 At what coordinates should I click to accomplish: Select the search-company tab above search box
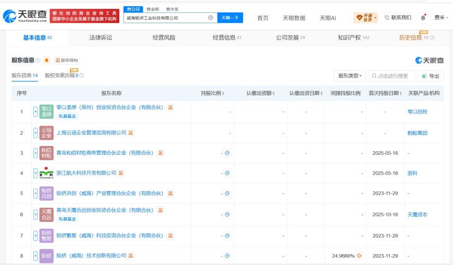pos(133,9)
